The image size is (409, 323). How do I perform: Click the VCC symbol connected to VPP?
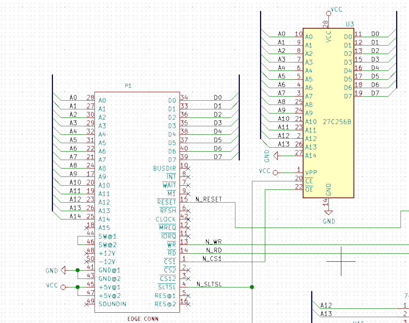275,172
